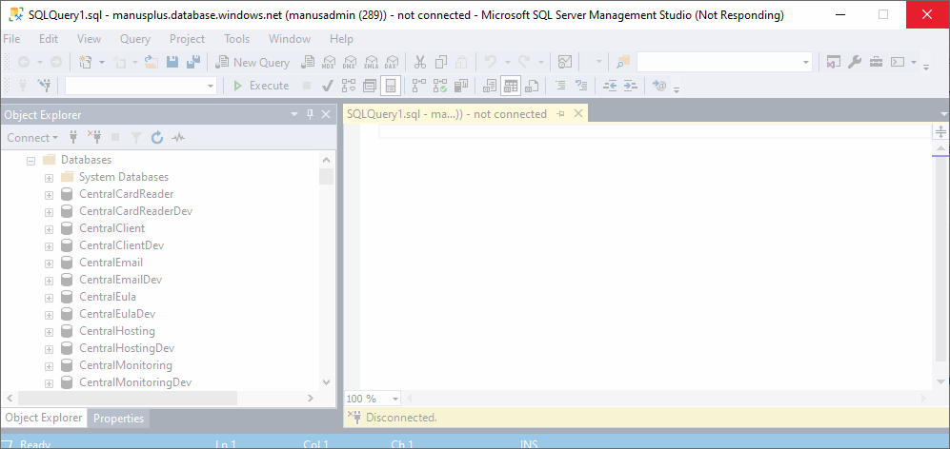The image size is (950, 449).
Task: Expand the CentralEmail database node
Action: pyautogui.click(x=50, y=264)
